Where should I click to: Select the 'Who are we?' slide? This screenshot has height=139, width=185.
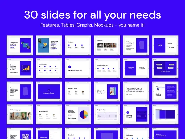[49, 114]
